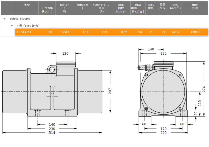This screenshot has height=147, width=209.
Task: Collapse the 50赫兹（400伏）group
Action: [5, 19]
